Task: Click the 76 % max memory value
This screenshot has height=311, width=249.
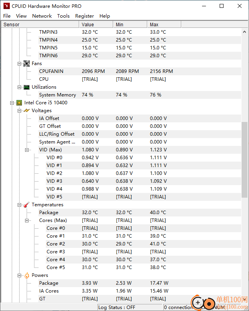Action: 155,95
